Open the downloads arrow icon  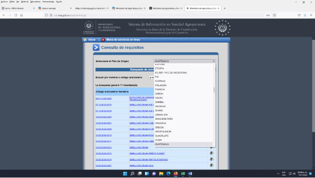(305, 15)
